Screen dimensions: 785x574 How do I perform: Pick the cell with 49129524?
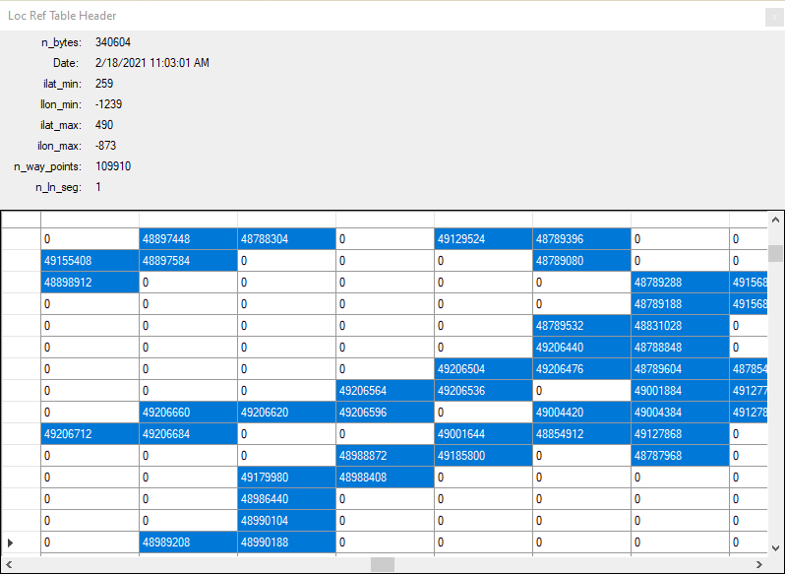pos(482,238)
